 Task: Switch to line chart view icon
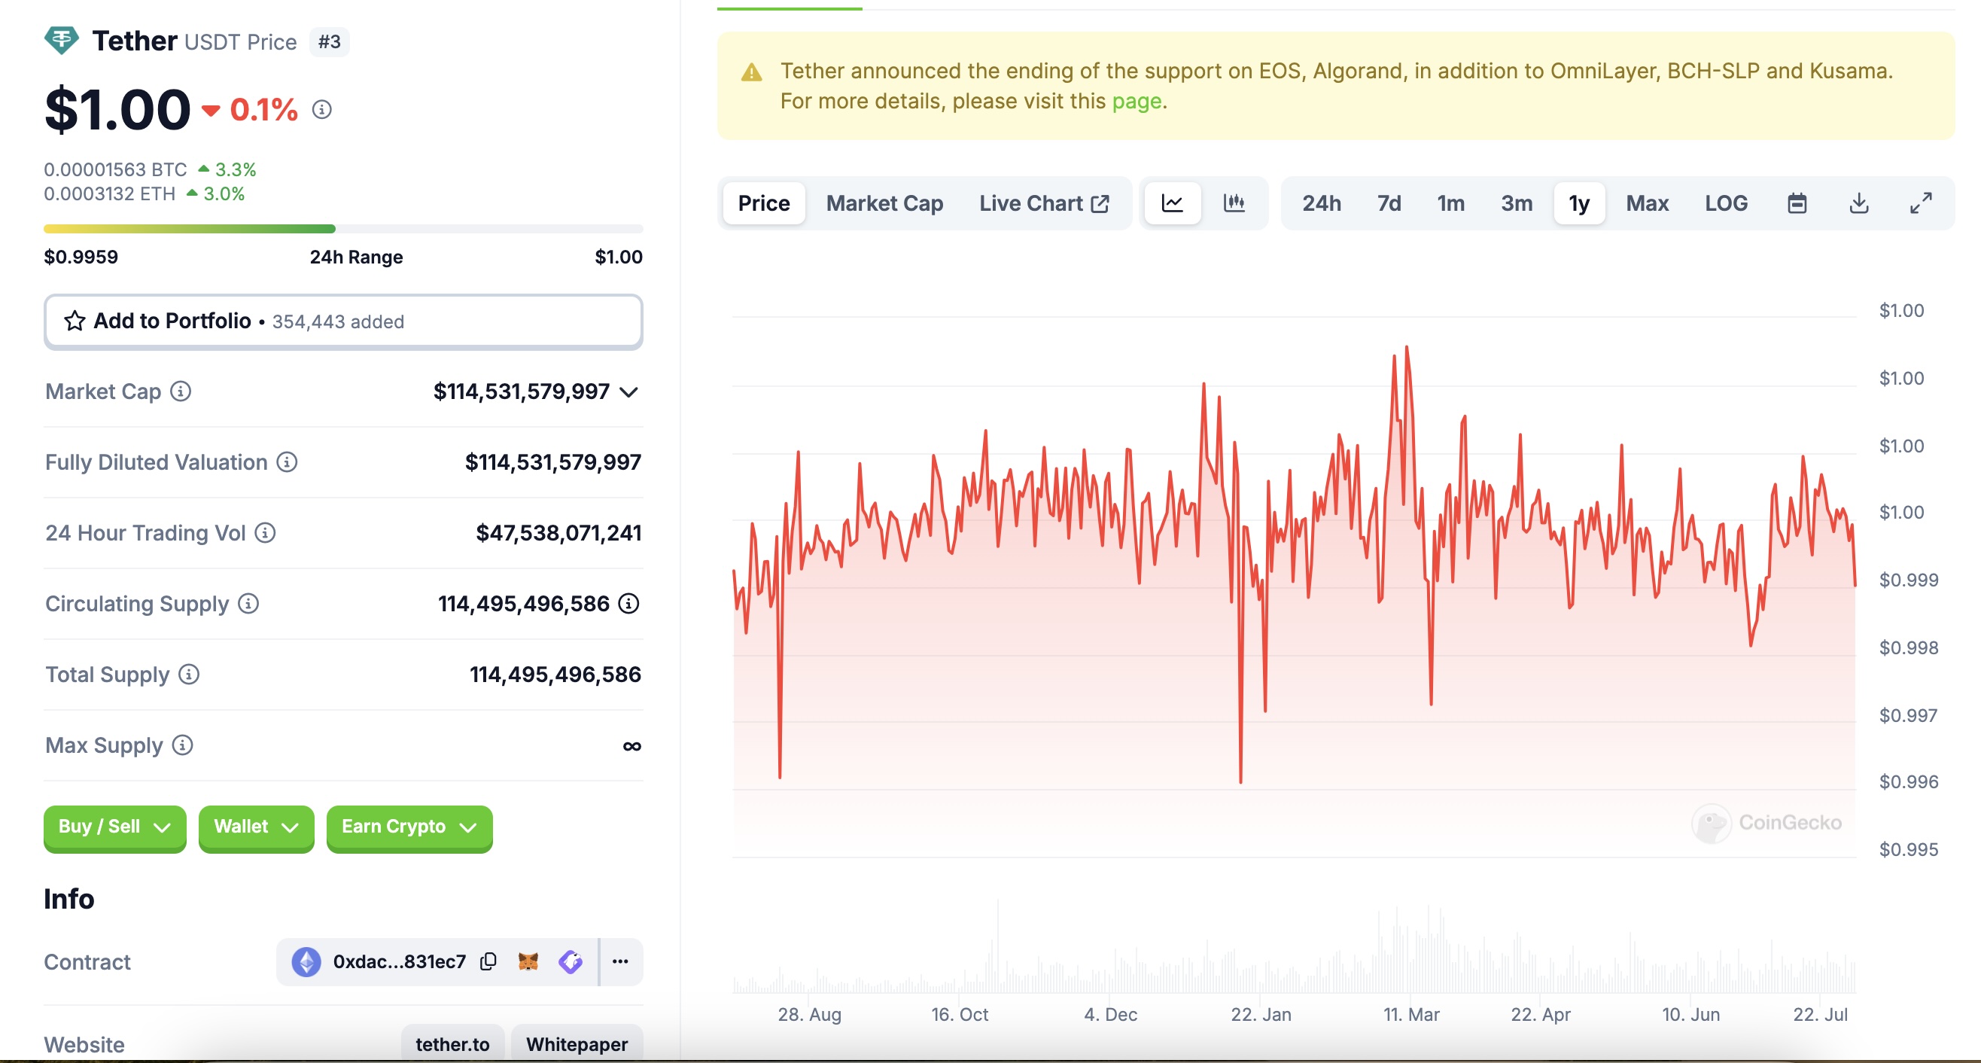pos(1172,203)
